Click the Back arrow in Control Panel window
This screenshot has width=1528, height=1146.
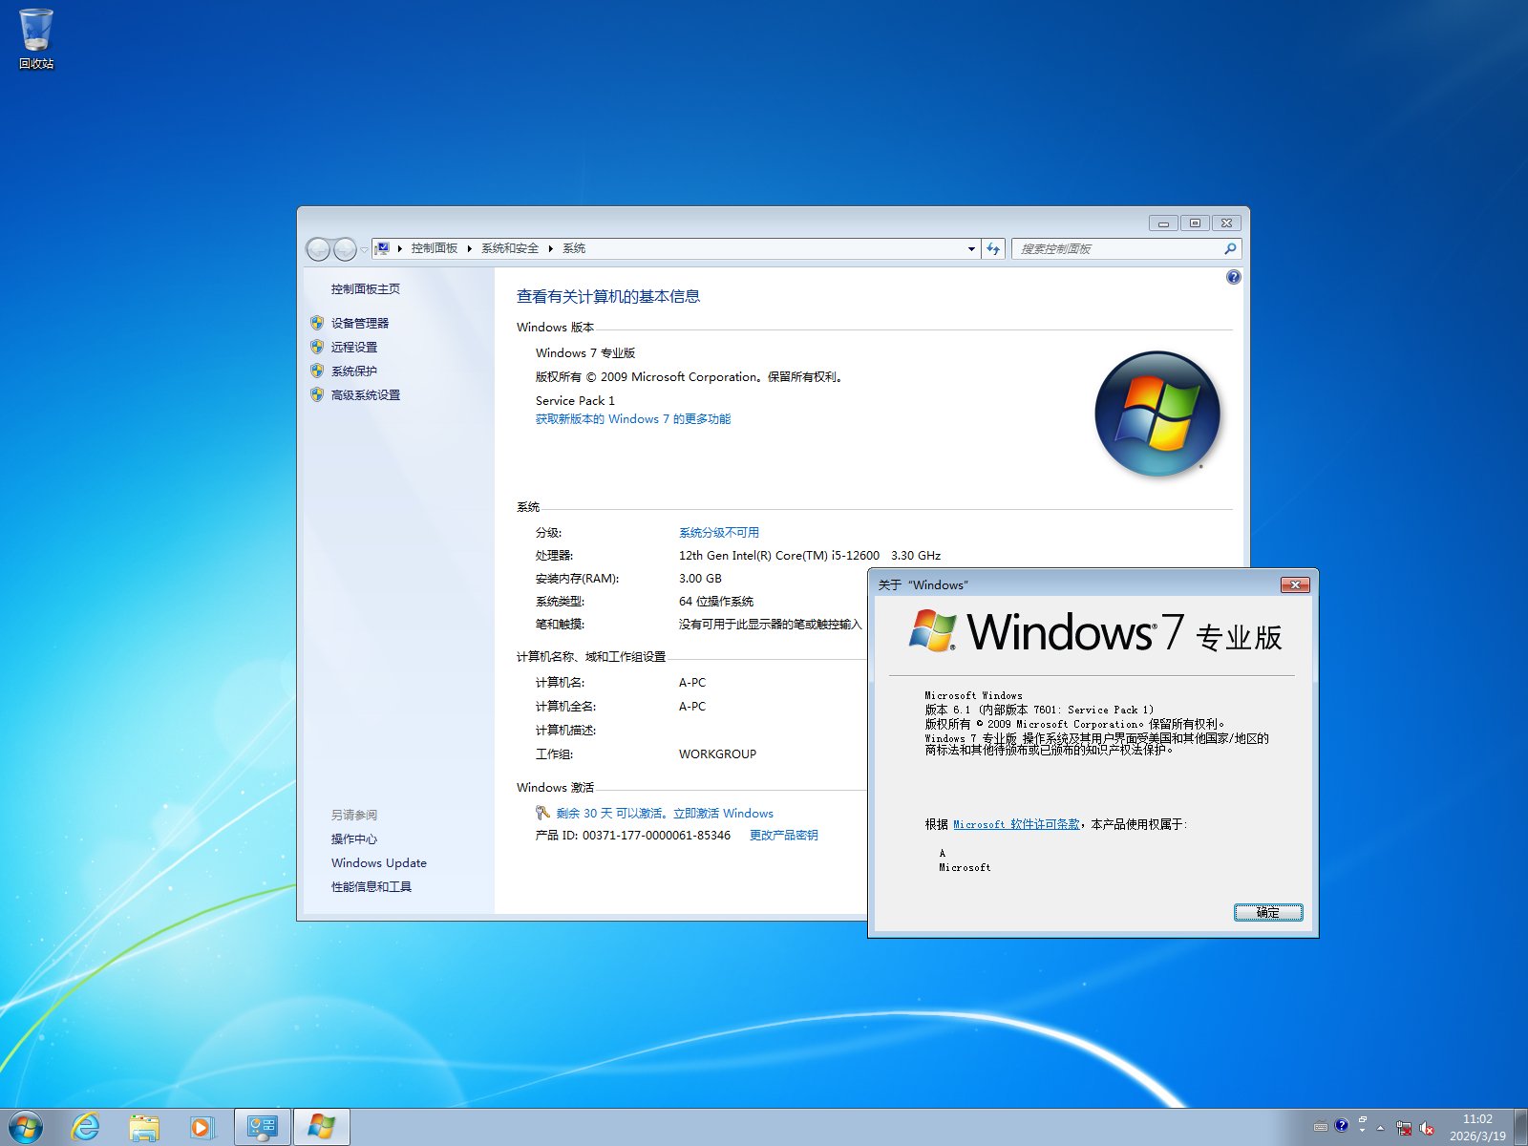318,249
